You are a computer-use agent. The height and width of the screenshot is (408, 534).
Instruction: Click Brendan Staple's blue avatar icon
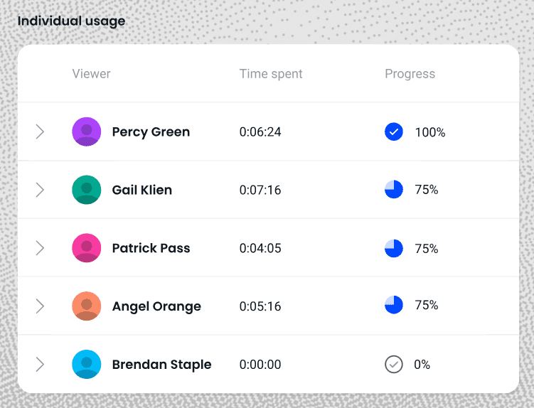(87, 365)
